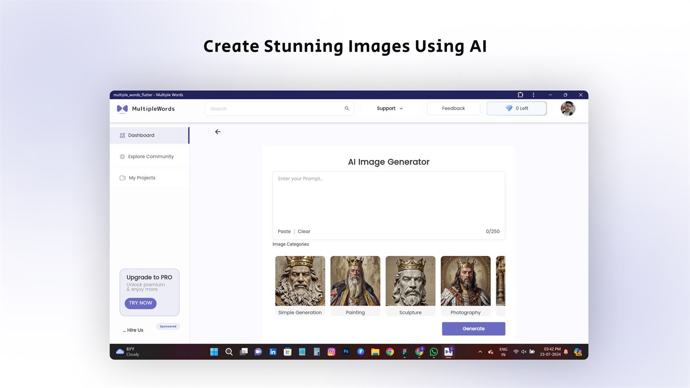690x388 pixels.
Task: Click the My Projects folder icon
Action: [x=122, y=177]
